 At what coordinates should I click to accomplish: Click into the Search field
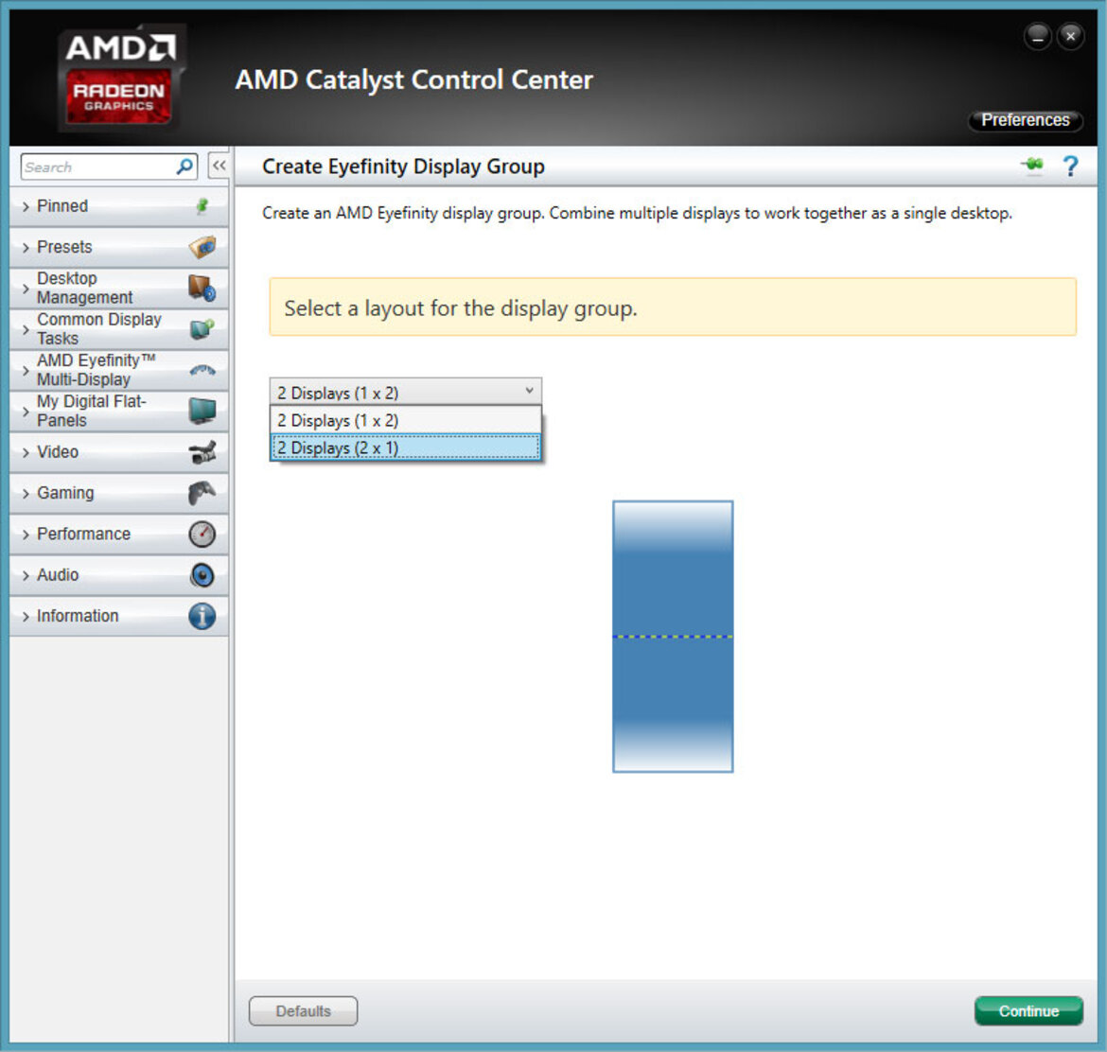[x=97, y=167]
